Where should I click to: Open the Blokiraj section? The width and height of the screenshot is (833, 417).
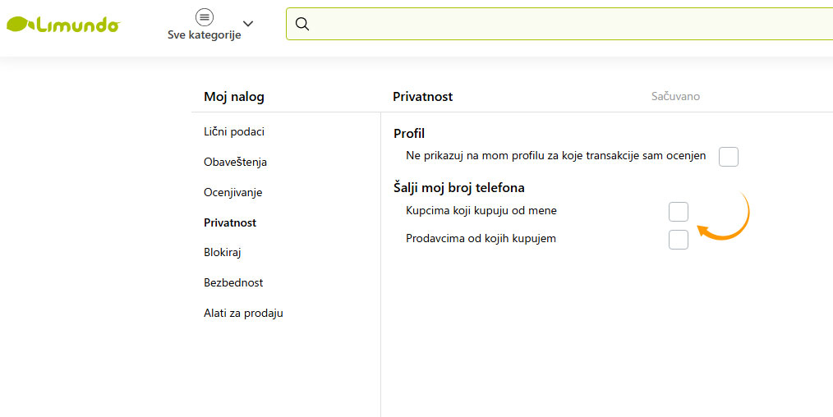pos(222,253)
